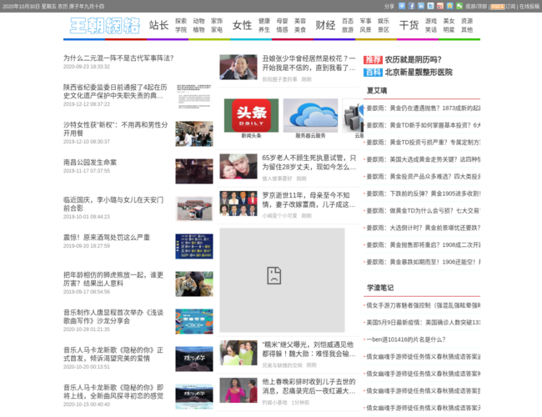The height and width of the screenshot is (417, 542).
Task: Open 姜歆雨：大选倒计时 link
Action: pyautogui.click(x=423, y=228)
